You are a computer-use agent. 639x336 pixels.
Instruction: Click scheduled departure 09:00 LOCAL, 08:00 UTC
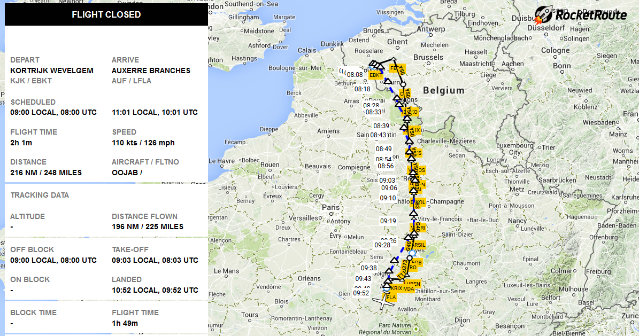click(53, 112)
